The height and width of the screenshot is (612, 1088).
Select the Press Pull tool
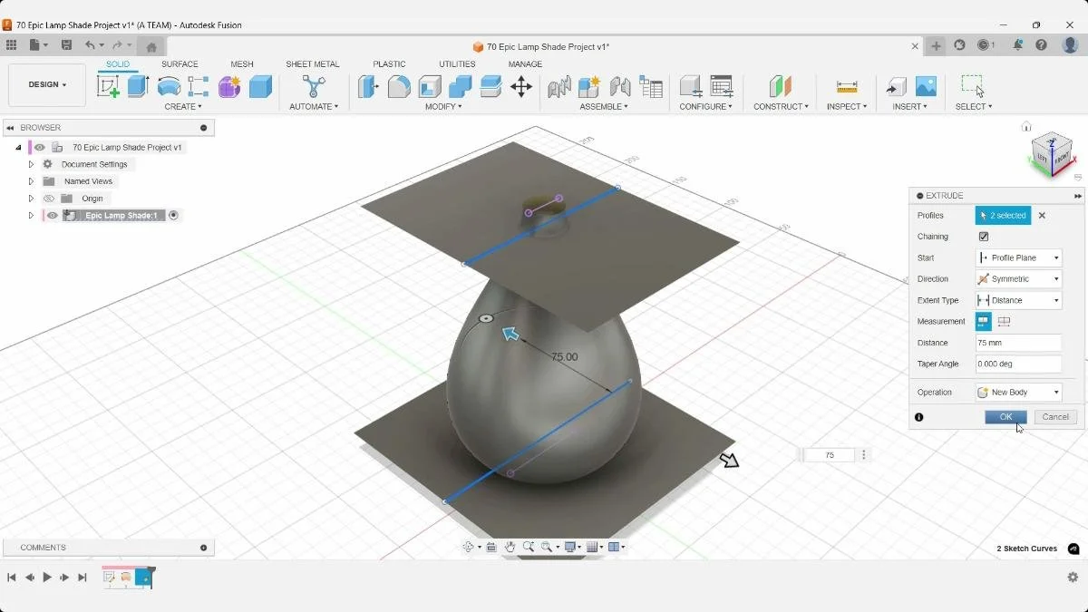point(368,86)
